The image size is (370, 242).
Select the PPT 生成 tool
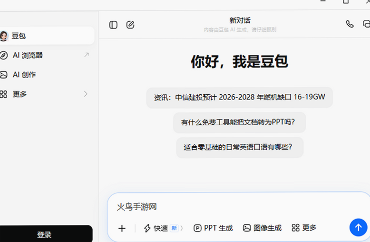(x=213, y=228)
